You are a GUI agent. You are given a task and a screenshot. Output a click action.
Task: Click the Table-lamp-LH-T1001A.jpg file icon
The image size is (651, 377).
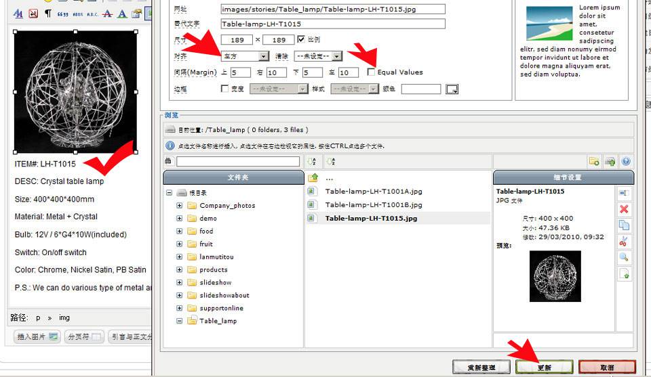pyautogui.click(x=311, y=192)
